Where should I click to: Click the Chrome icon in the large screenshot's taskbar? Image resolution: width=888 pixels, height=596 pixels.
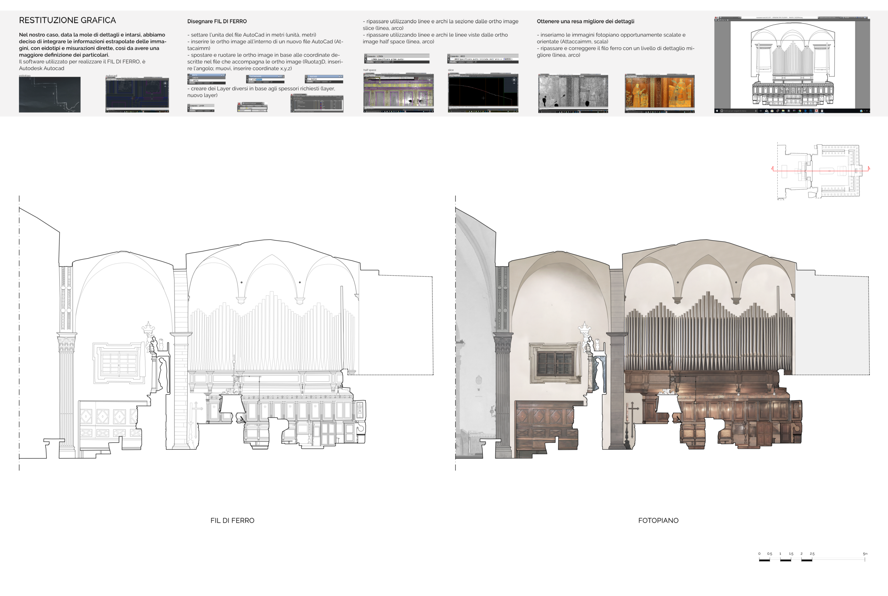(800, 111)
